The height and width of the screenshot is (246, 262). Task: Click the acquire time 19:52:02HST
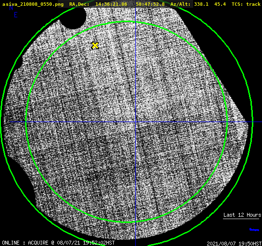99,243
